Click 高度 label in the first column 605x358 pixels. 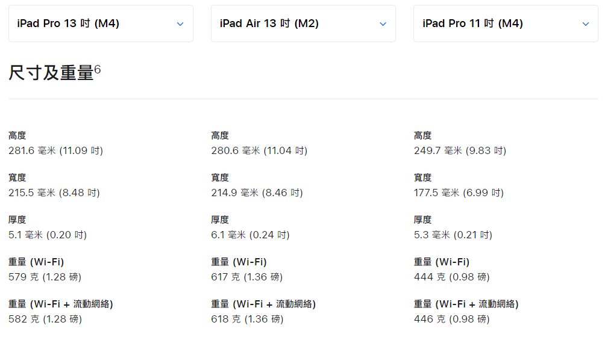pos(17,135)
